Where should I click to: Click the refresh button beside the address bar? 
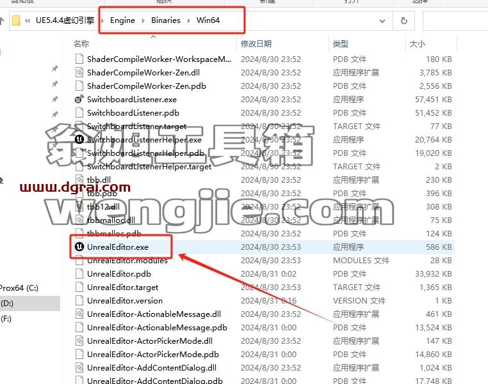click(403, 21)
